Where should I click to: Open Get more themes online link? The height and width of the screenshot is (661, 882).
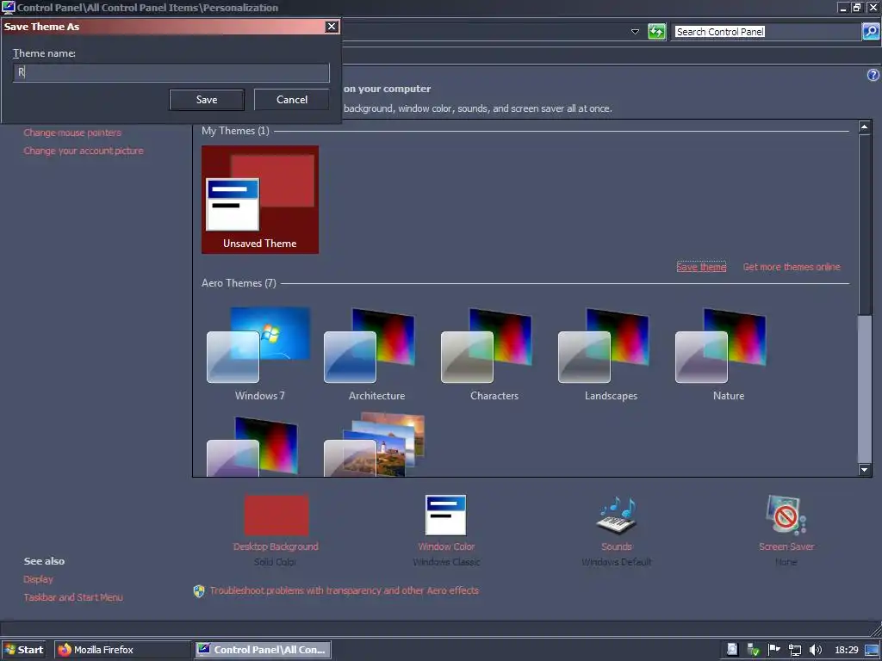(x=792, y=267)
